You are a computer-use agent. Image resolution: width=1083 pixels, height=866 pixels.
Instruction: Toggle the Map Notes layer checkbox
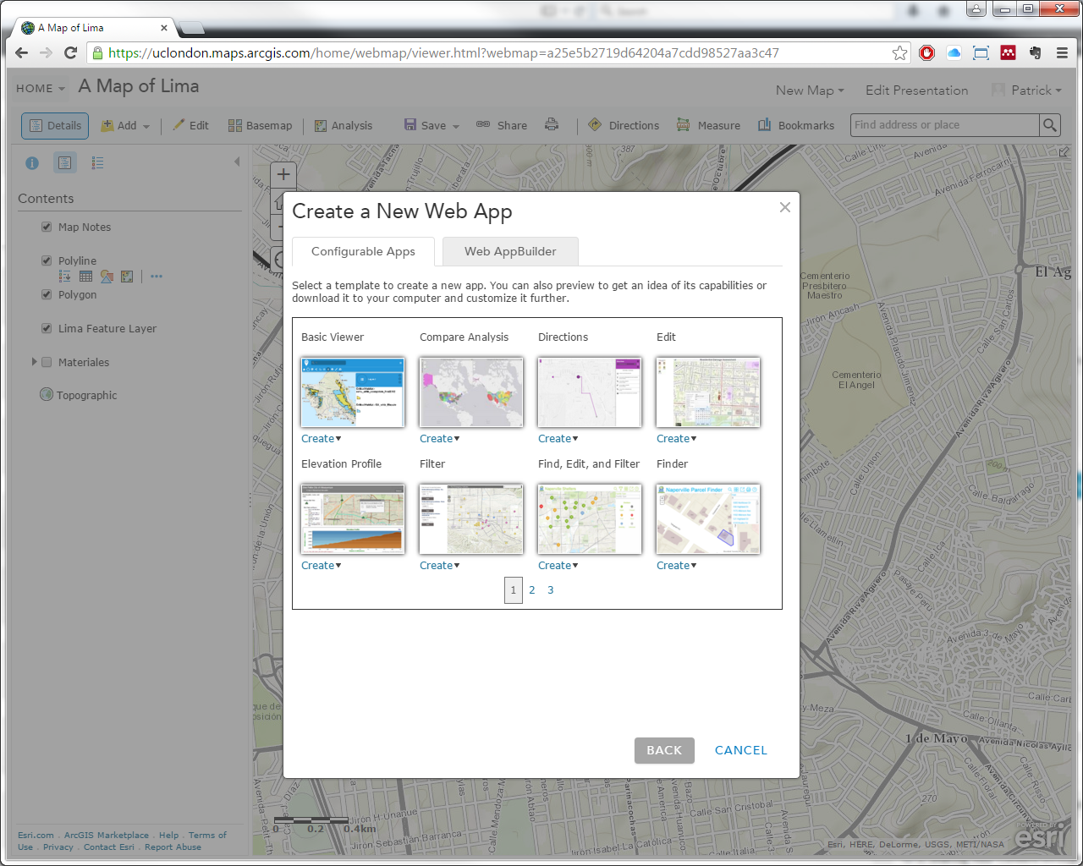coord(47,227)
